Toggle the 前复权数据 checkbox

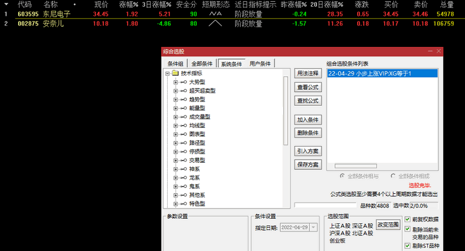[x=407, y=219]
